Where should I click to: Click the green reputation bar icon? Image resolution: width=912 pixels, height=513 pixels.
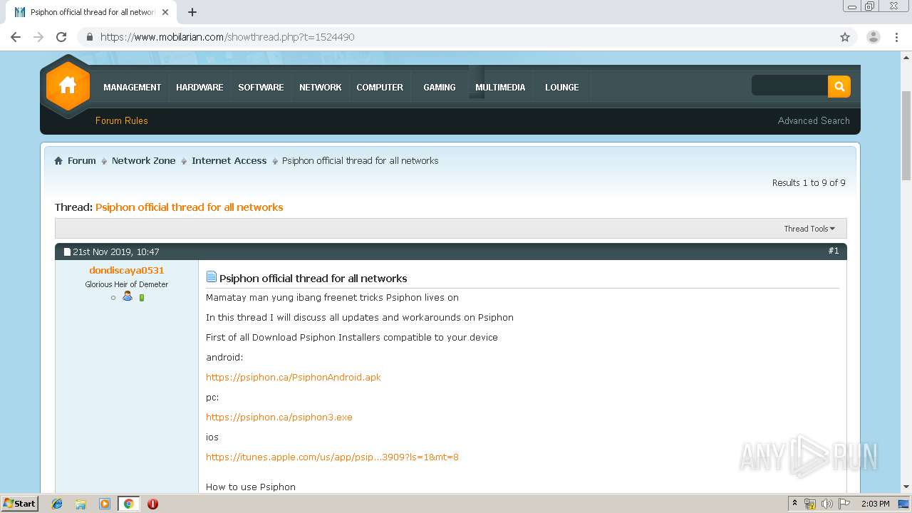coord(142,298)
